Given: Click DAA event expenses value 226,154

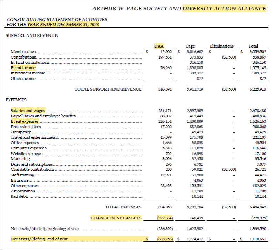Looking at the screenshot, I should pos(165,121).
